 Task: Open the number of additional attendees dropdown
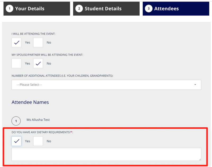click(x=106, y=85)
